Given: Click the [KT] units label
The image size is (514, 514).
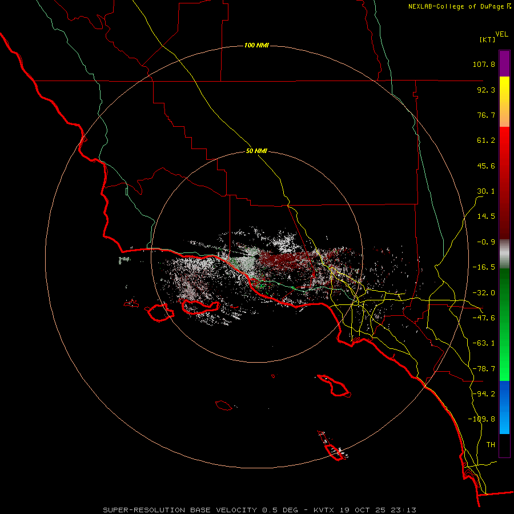Looking at the screenshot, I should 488,39.
